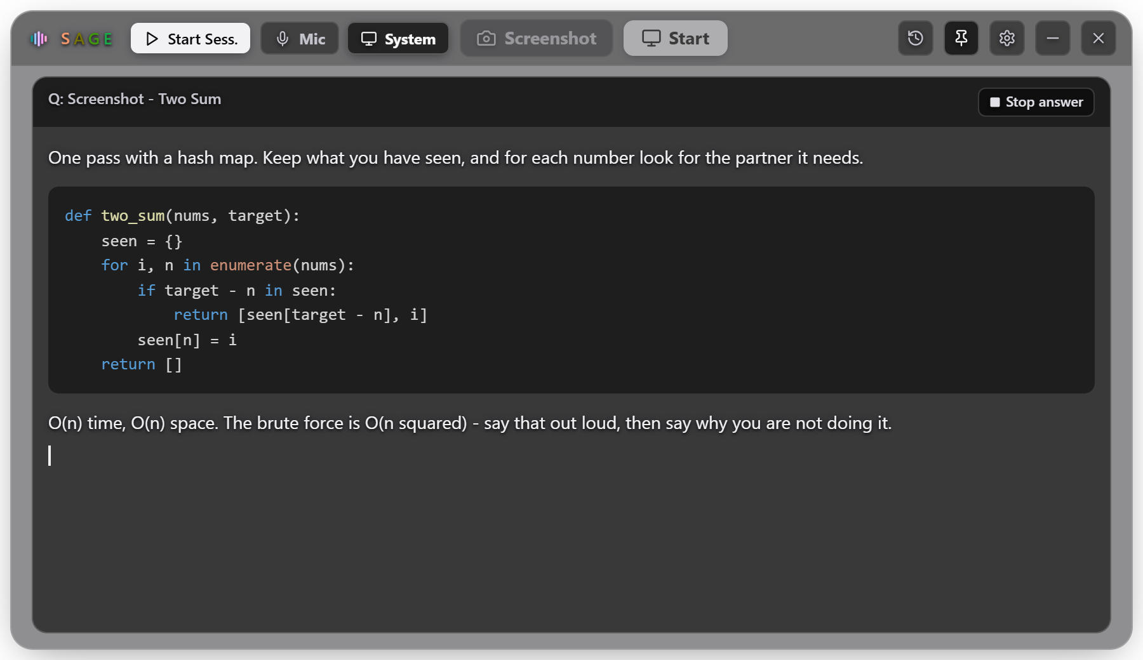Click the 'return [seen[target - n], i]' line

[x=300, y=315]
